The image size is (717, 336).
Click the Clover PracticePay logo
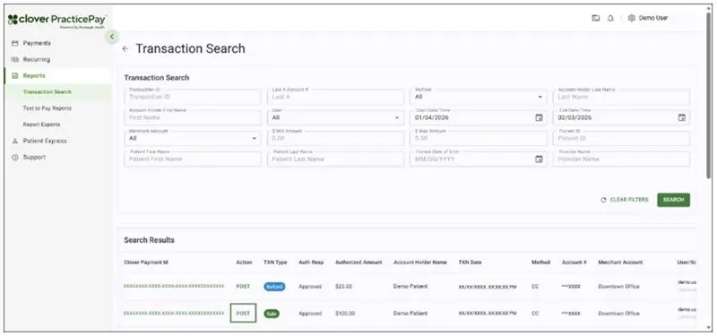pyautogui.click(x=57, y=20)
